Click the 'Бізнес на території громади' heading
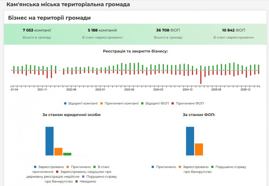Image resolution: width=269 pixels, height=186 pixels. (x=49, y=18)
